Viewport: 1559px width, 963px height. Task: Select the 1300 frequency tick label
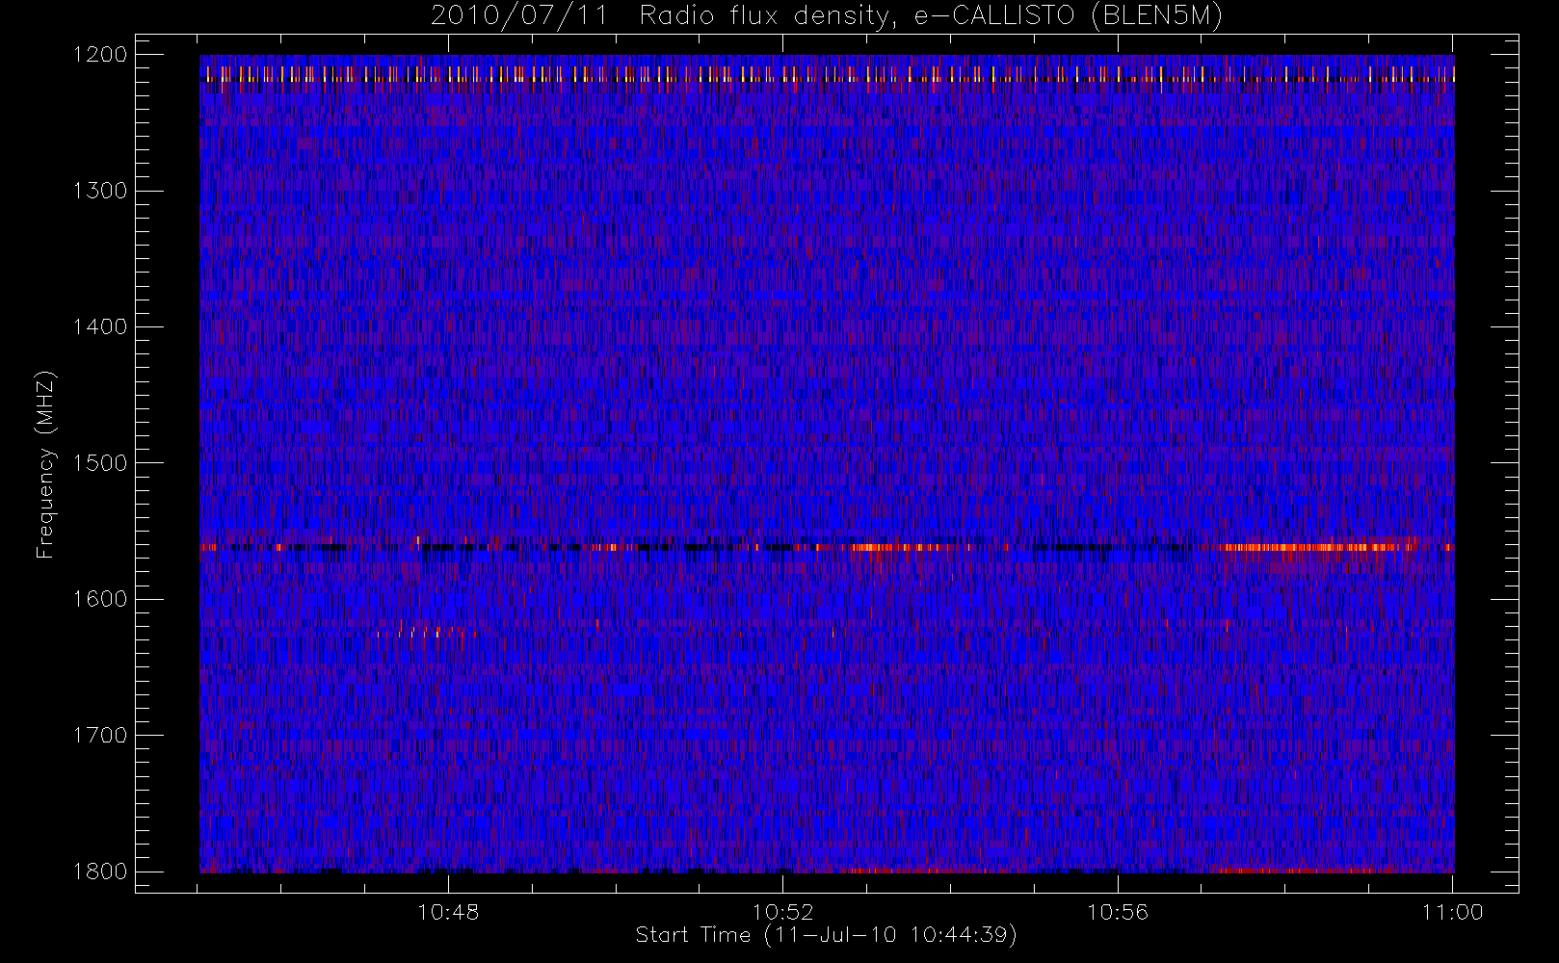tap(100, 191)
